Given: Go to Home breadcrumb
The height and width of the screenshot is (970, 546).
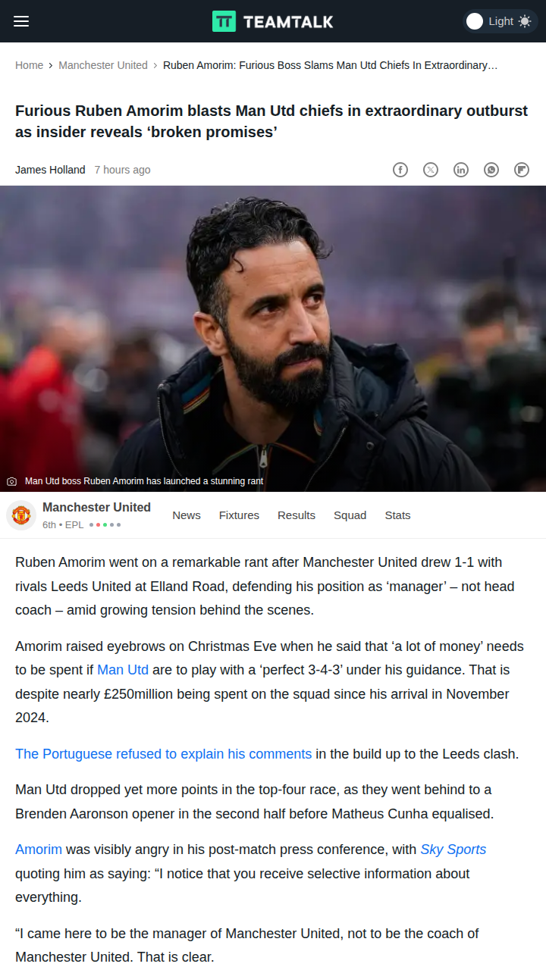Looking at the screenshot, I should point(29,65).
